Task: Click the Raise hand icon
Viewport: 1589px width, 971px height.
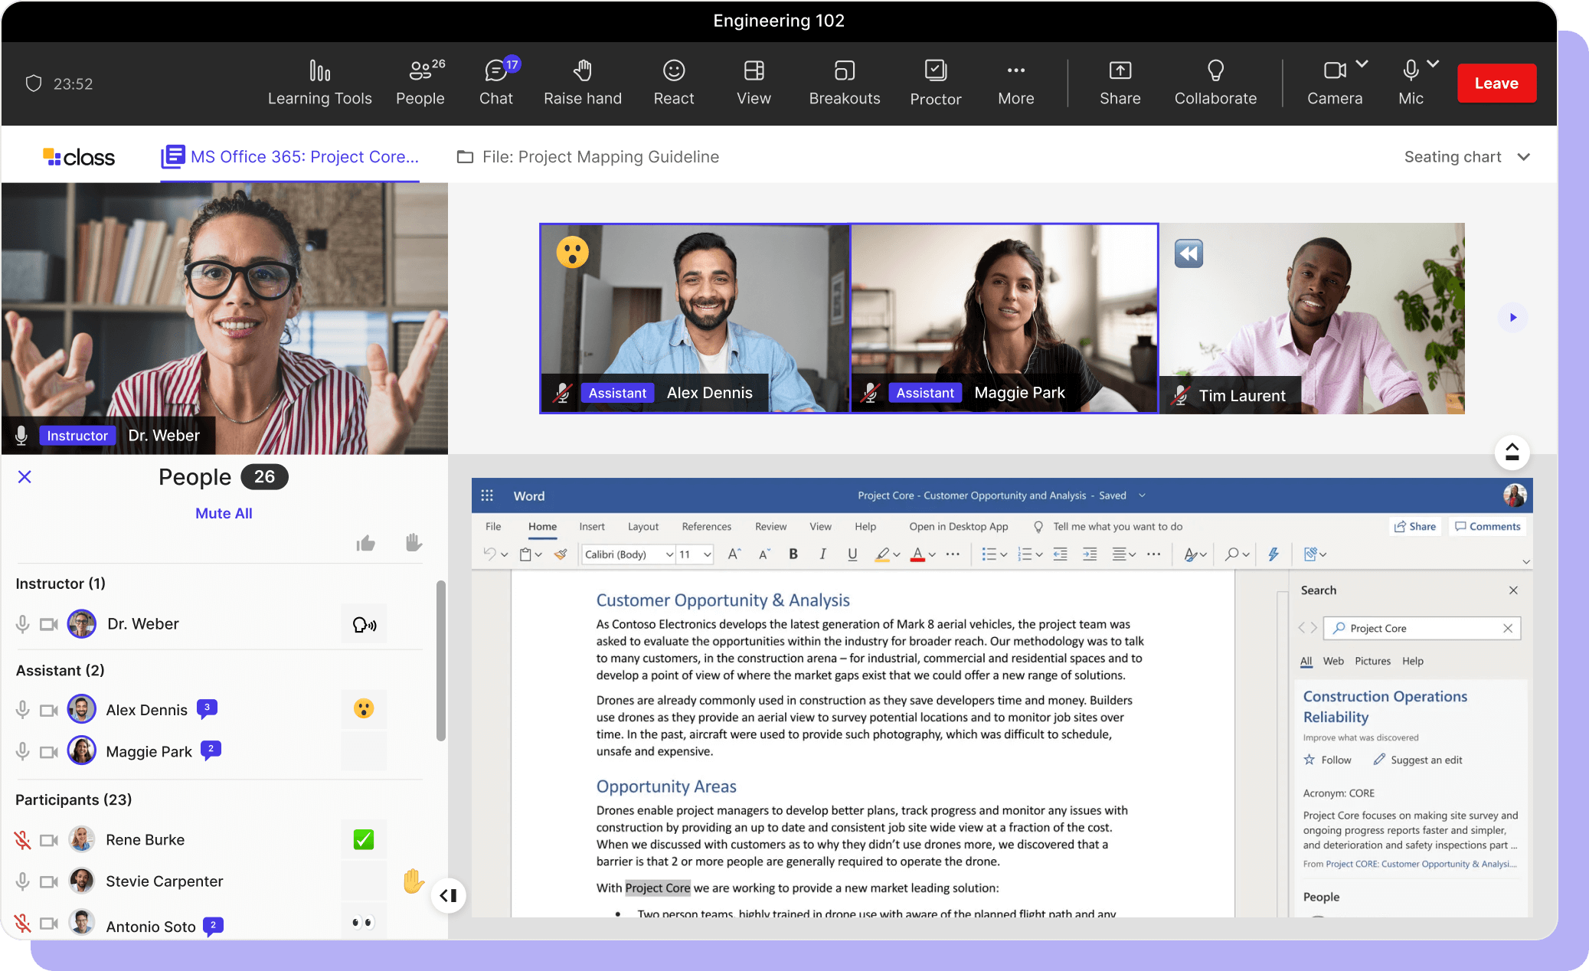Action: (x=583, y=83)
